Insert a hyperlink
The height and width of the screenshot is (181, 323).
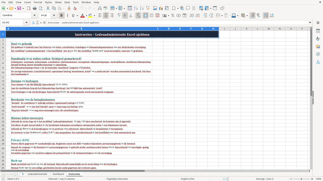click(x=182, y=8)
